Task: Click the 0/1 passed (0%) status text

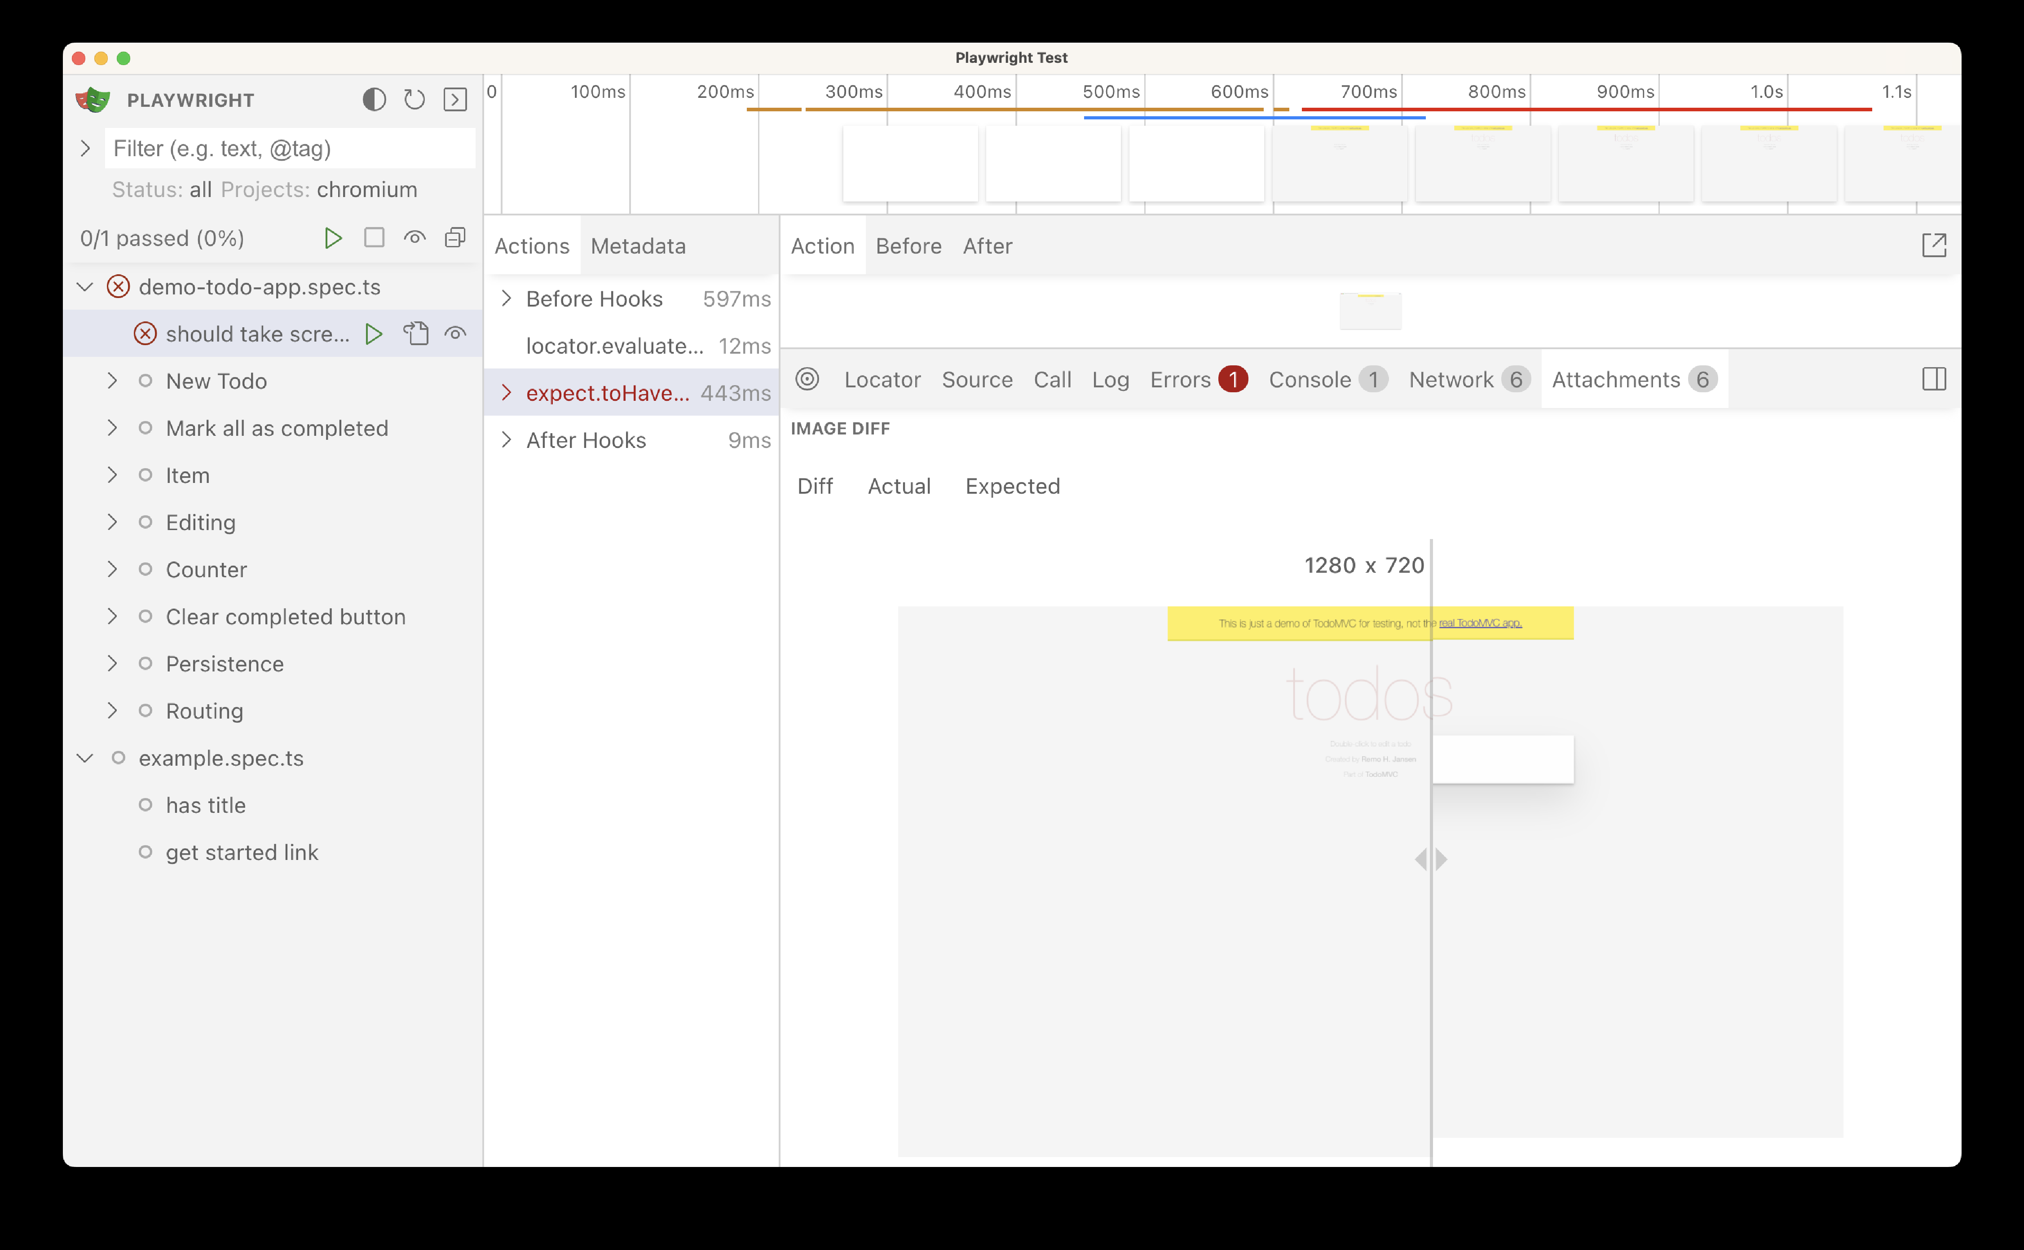Action: click(x=162, y=238)
